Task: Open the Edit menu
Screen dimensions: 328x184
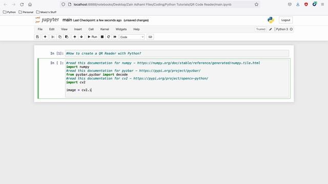Action: pyautogui.click(x=52, y=29)
